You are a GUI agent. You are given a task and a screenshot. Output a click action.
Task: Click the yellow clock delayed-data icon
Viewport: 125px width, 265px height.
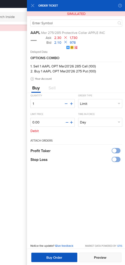(72, 48)
